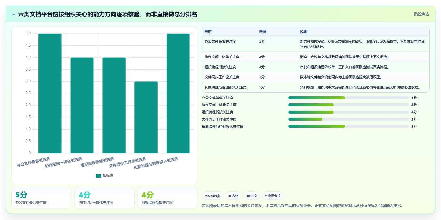Screen dimensions: 441x220
Task: Click the lightning icon beside the title
Action: [14, 14]
